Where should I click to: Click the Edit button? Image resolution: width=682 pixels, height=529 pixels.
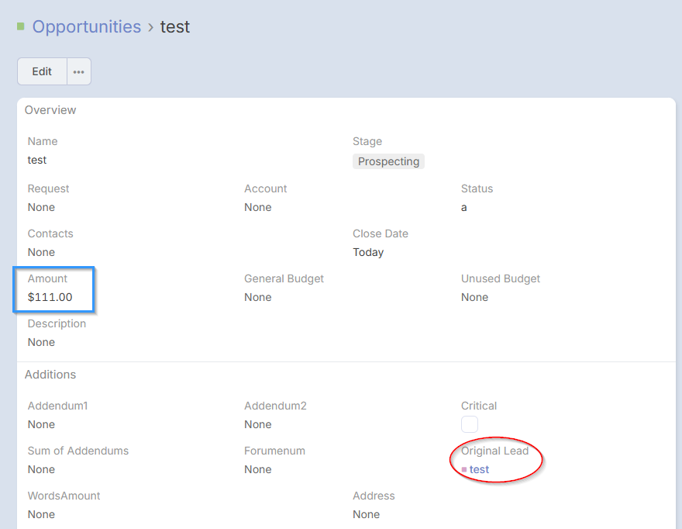[x=42, y=71]
